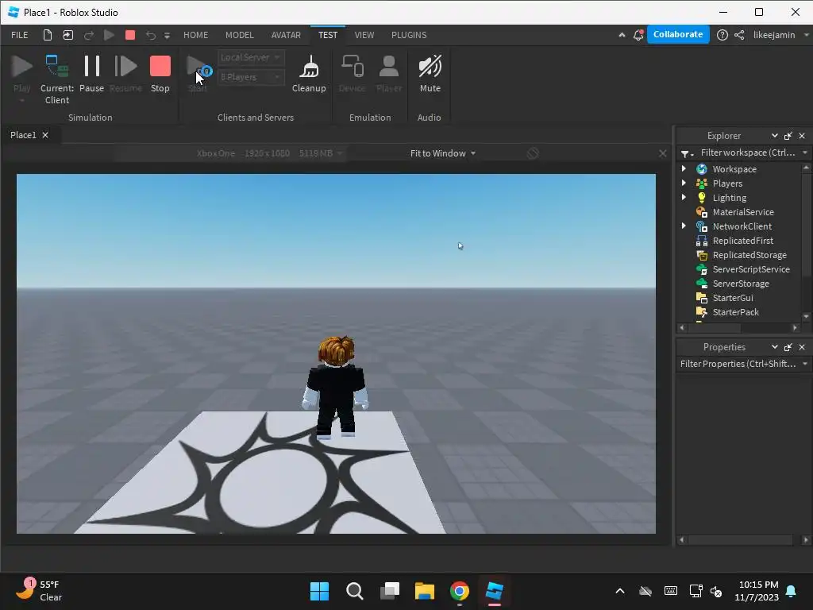Image resolution: width=813 pixels, height=610 pixels.
Task: Select the ServerScriptService icon in Explorer
Action: (702, 269)
